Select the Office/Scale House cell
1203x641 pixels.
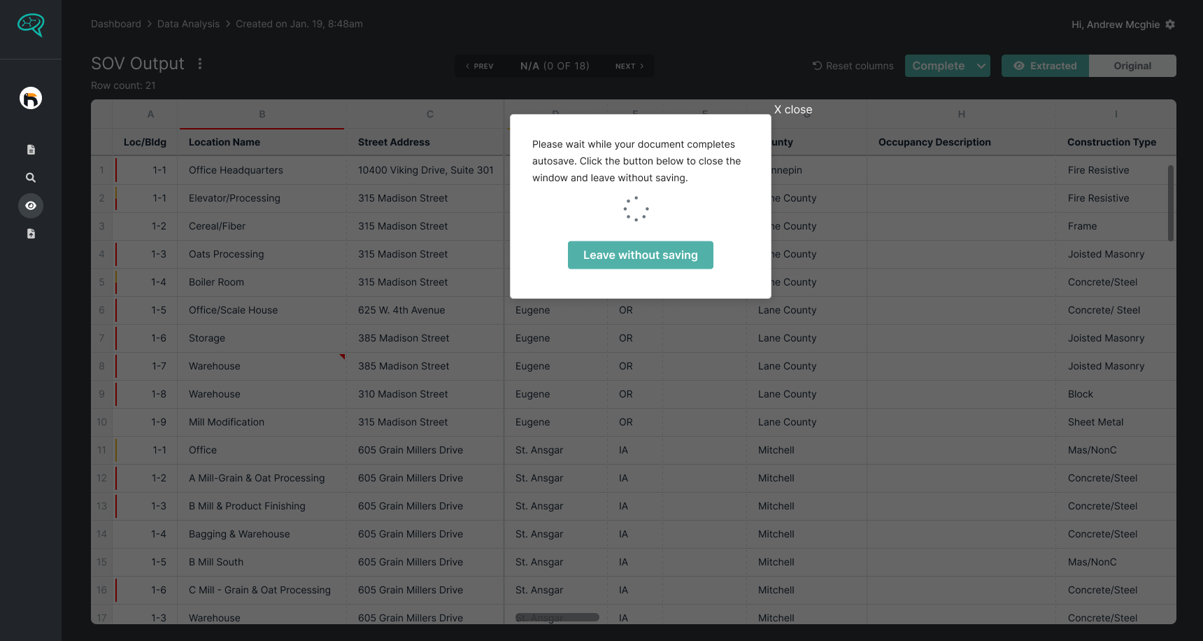point(262,310)
